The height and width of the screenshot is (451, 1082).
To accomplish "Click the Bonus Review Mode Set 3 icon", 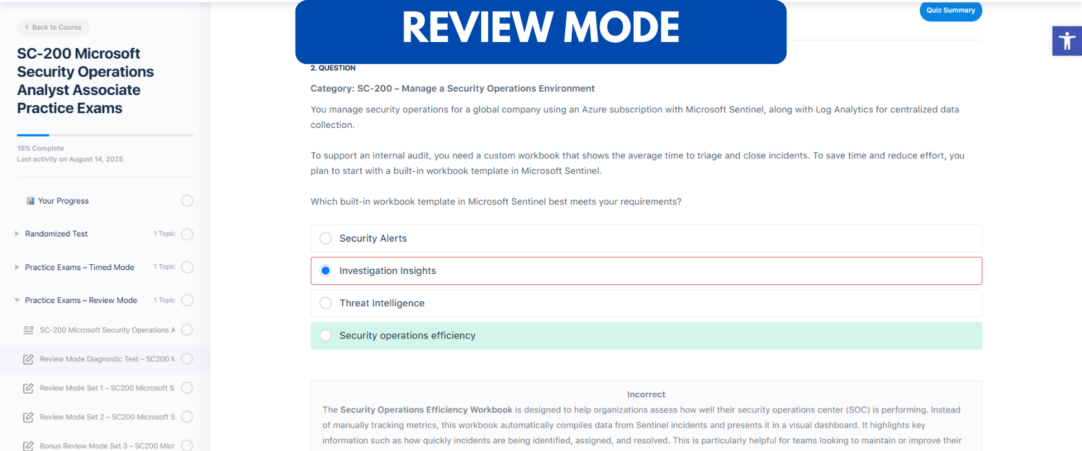I will point(28,446).
